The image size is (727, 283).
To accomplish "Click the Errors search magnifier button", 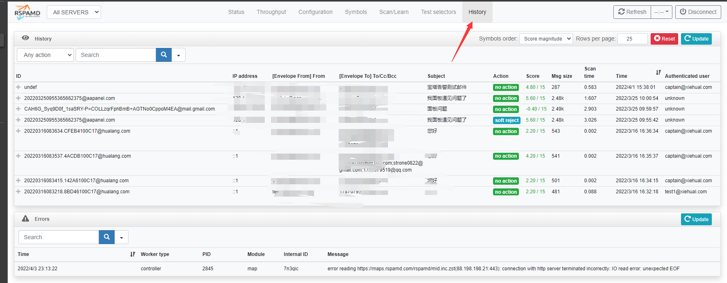I will (x=107, y=237).
